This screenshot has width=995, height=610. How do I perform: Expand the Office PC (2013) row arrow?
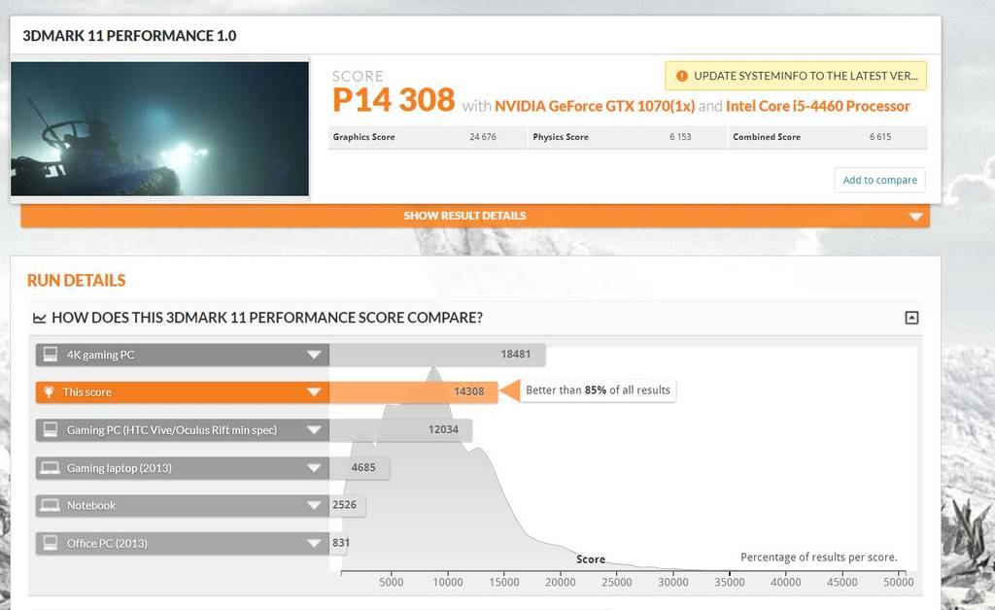[x=314, y=543]
